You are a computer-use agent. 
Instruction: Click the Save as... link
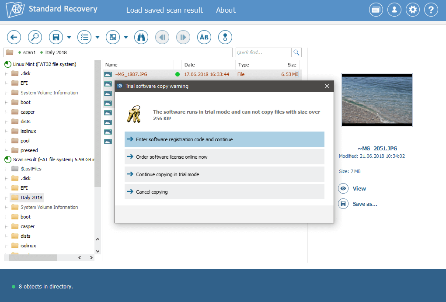point(358,204)
